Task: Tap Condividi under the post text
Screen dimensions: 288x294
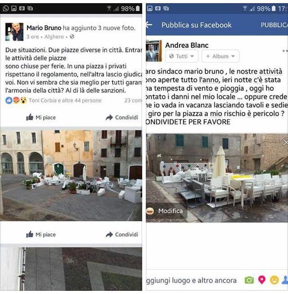Action: click(x=122, y=118)
